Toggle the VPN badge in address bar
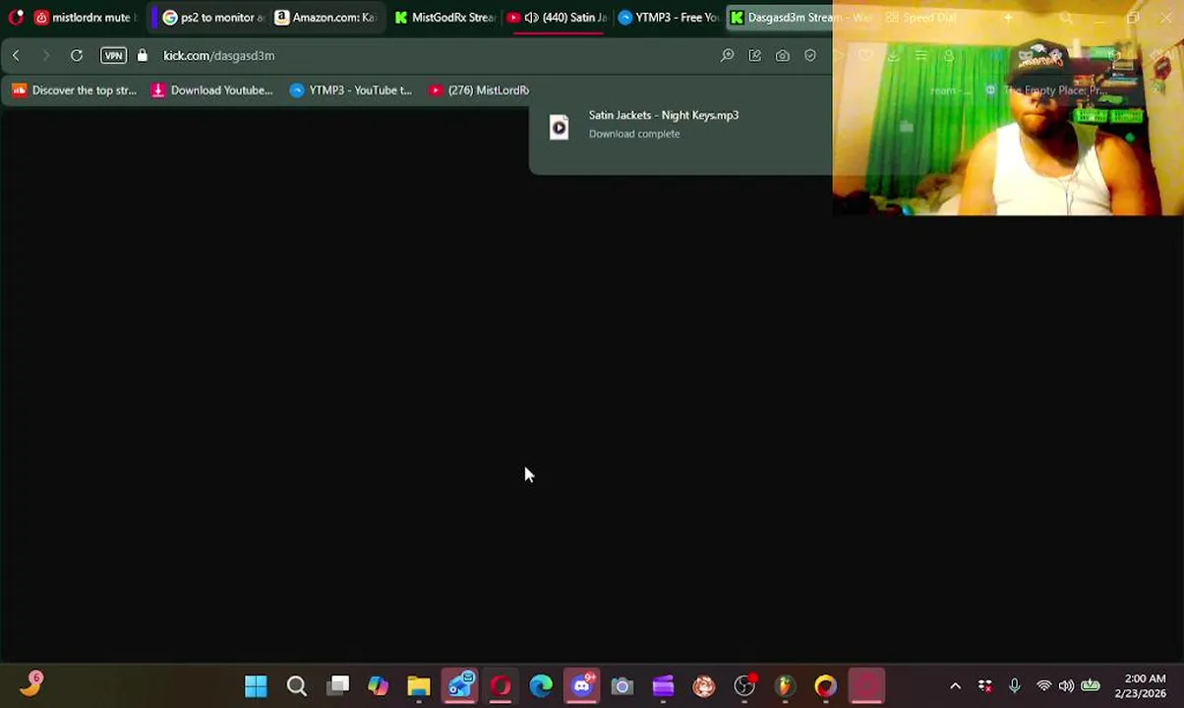Viewport: 1184px width, 708px height. [113, 56]
